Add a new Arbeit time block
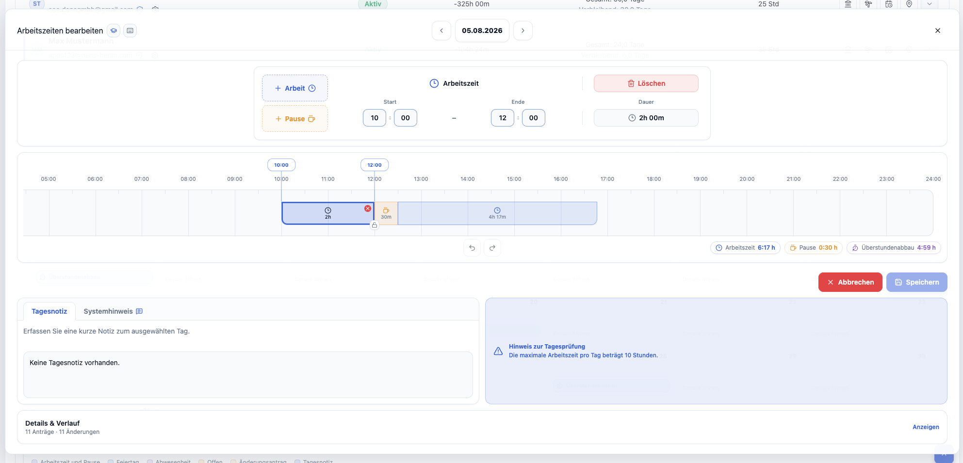 (x=295, y=88)
